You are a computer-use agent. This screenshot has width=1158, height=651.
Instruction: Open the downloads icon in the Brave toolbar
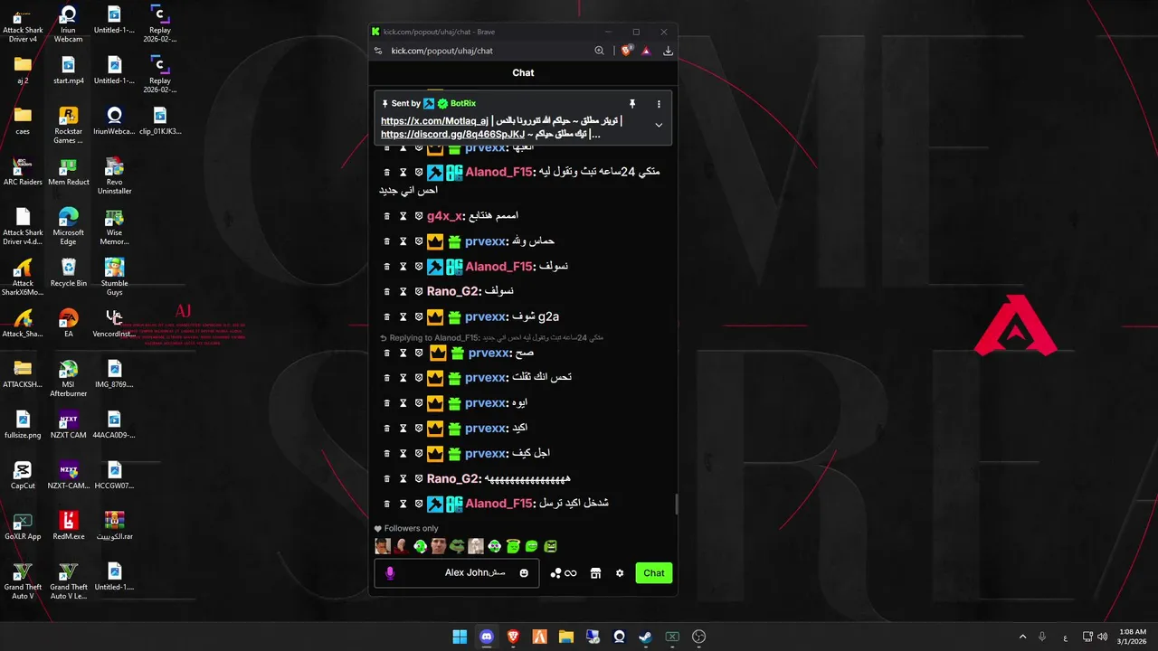668,51
